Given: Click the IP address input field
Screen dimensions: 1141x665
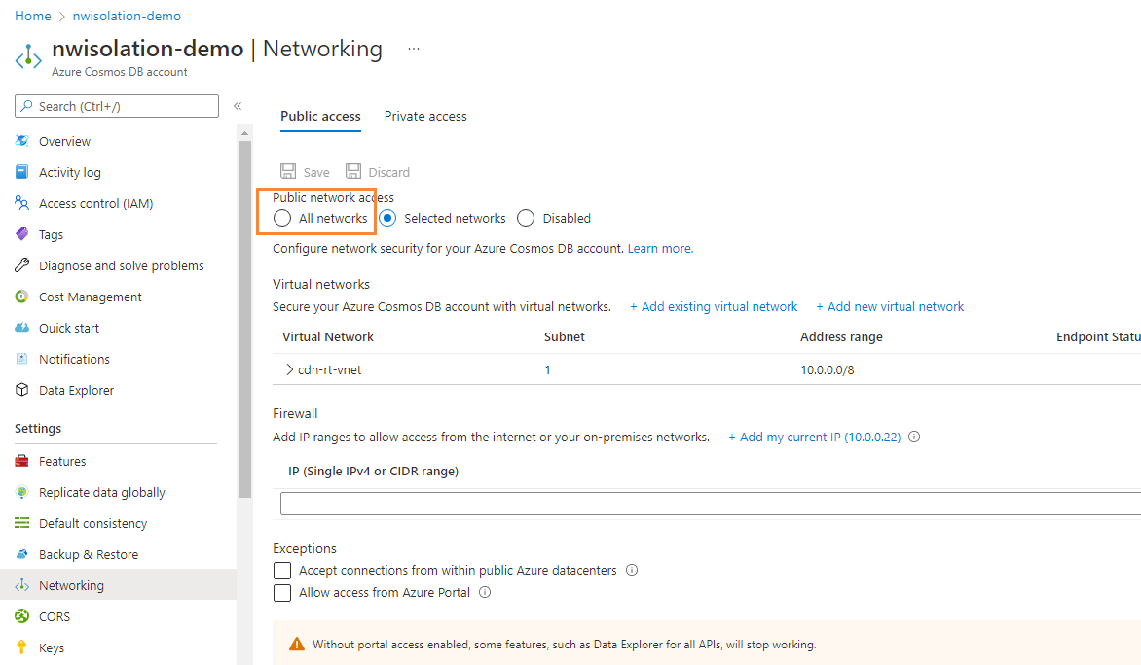Looking at the screenshot, I should click(x=604, y=503).
